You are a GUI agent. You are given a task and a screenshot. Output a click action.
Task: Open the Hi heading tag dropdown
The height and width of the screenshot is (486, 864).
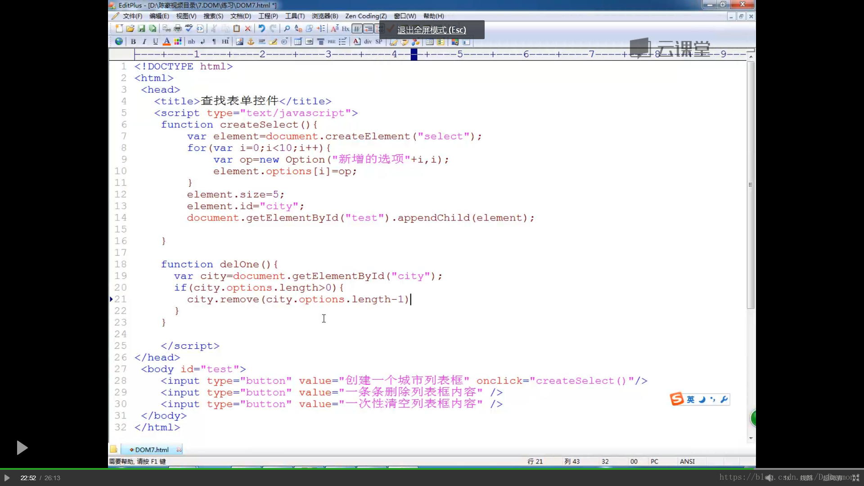(225, 41)
